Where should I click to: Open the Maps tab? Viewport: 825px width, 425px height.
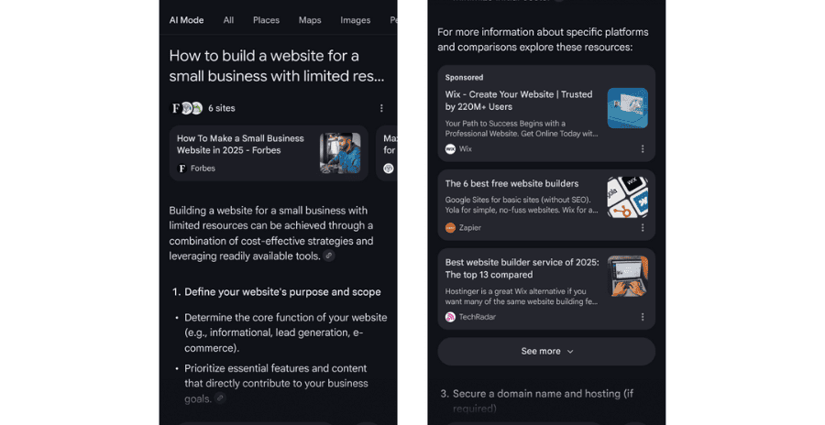(310, 20)
